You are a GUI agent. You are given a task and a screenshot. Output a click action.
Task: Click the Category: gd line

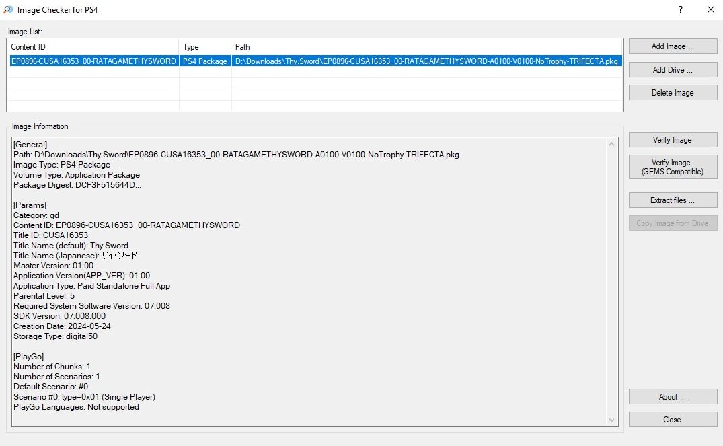click(x=36, y=215)
